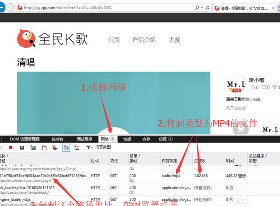Click the green play icon on 网络 tab
The image size is (280, 206).
click(x=113, y=139)
